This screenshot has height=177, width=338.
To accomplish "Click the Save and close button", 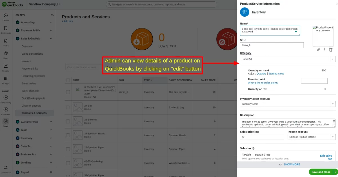I will tap(321, 172).
